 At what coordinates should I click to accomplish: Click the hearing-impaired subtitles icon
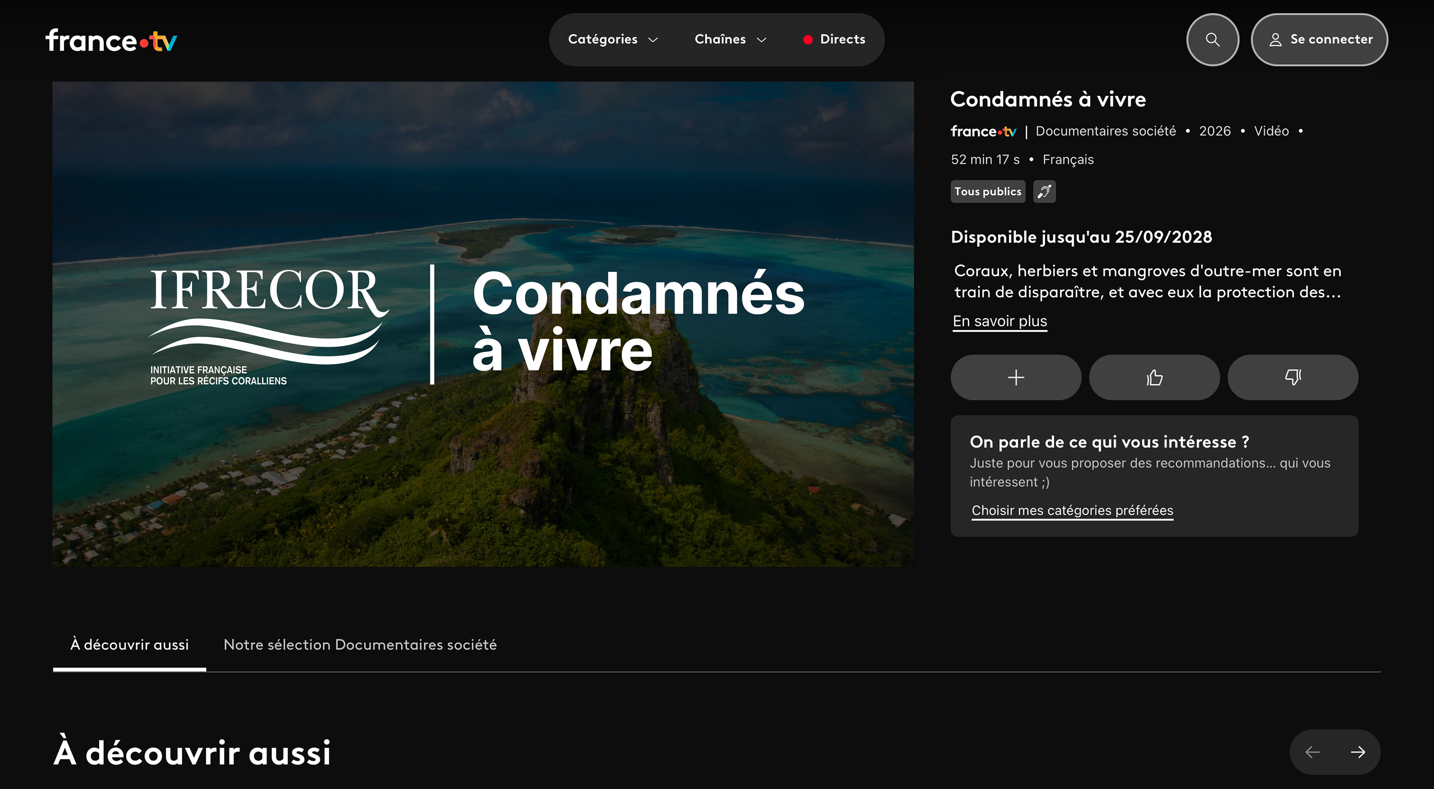1045,192
